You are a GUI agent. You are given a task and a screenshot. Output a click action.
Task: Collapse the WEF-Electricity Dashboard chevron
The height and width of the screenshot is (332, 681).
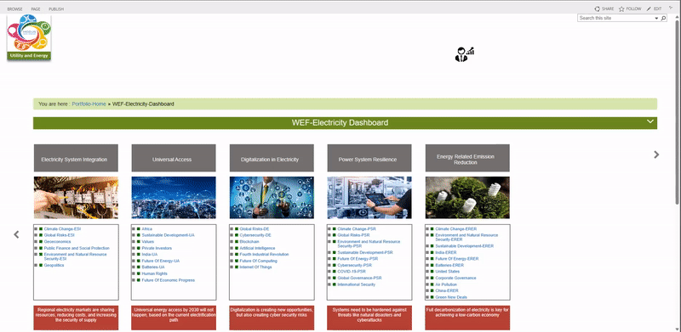tap(650, 121)
